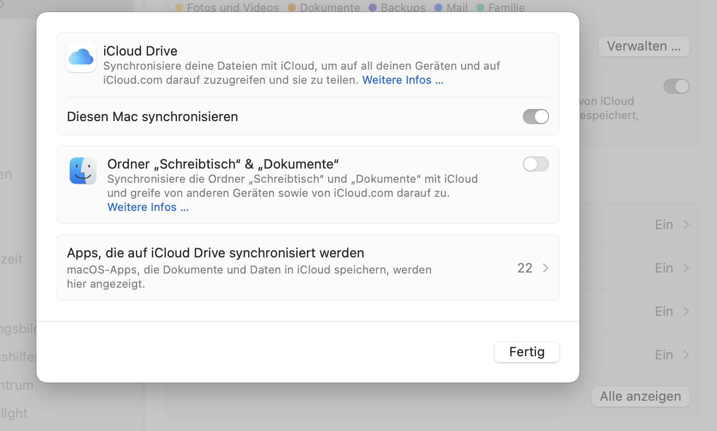Screen dimensions: 717x431
Task: Open "Weitere Infos" link in iCloud Drive description
Action: coord(402,80)
